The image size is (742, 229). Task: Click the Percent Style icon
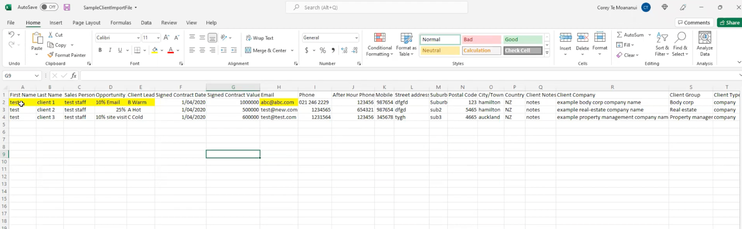pyautogui.click(x=323, y=51)
